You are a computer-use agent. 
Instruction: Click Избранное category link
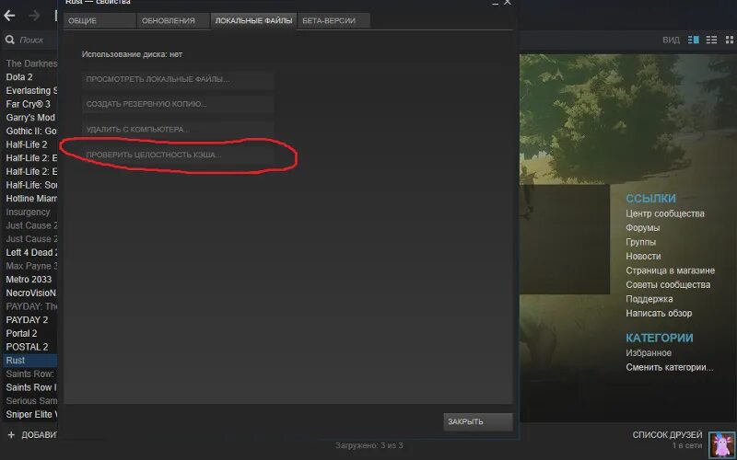click(649, 353)
